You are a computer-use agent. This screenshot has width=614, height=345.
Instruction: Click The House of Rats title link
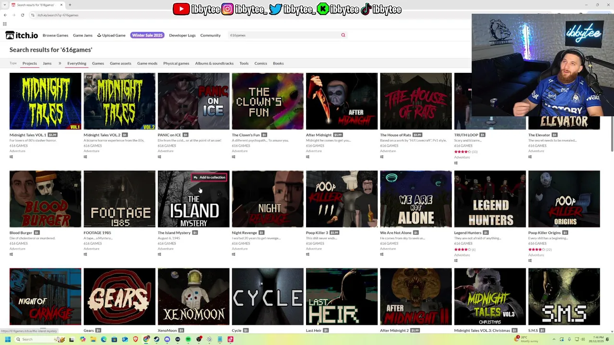pyautogui.click(x=396, y=135)
